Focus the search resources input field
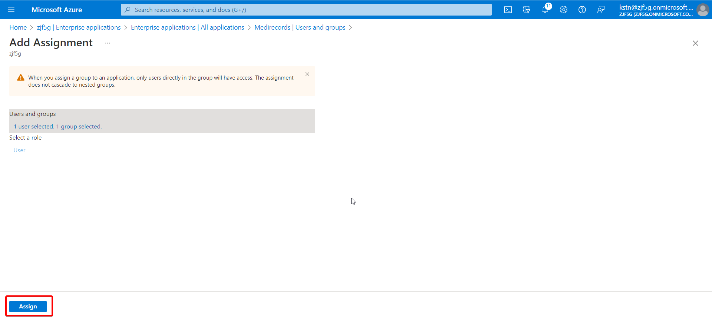The image size is (712, 321). [x=306, y=10]
